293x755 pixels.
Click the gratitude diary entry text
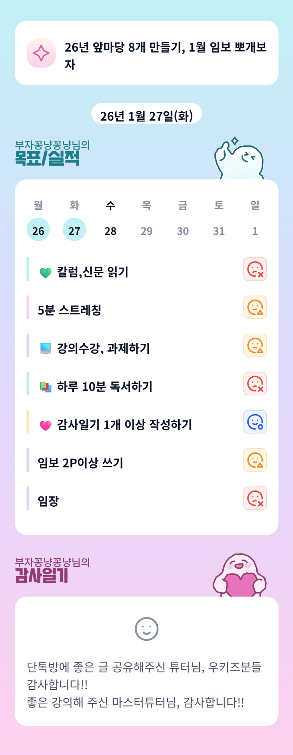144,685
